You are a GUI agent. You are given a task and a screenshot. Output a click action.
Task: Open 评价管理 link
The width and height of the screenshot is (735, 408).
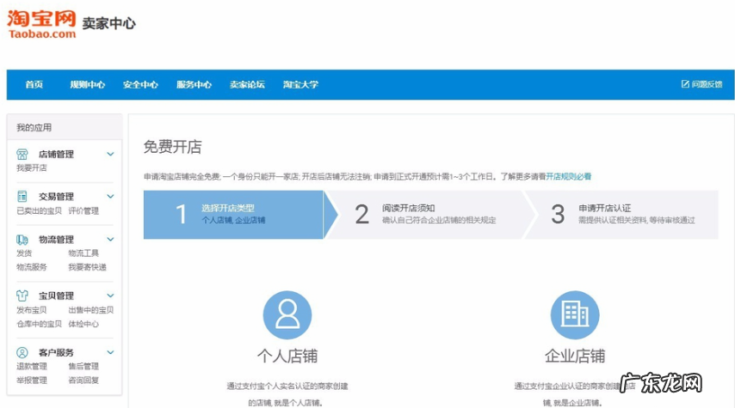pos(83,211)
